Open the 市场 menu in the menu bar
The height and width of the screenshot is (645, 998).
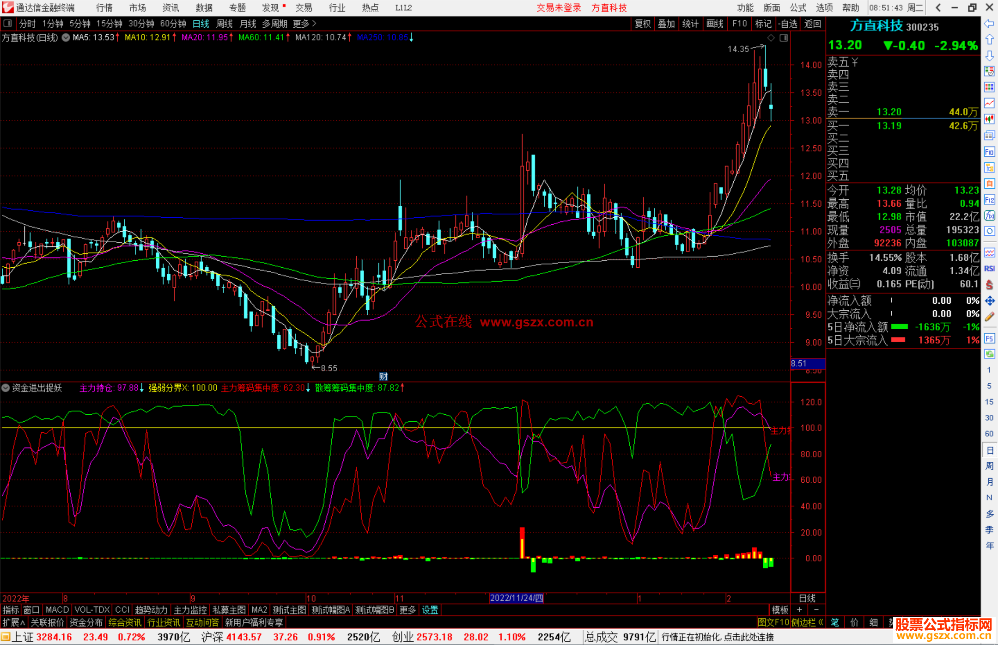(x=137, y=8)
